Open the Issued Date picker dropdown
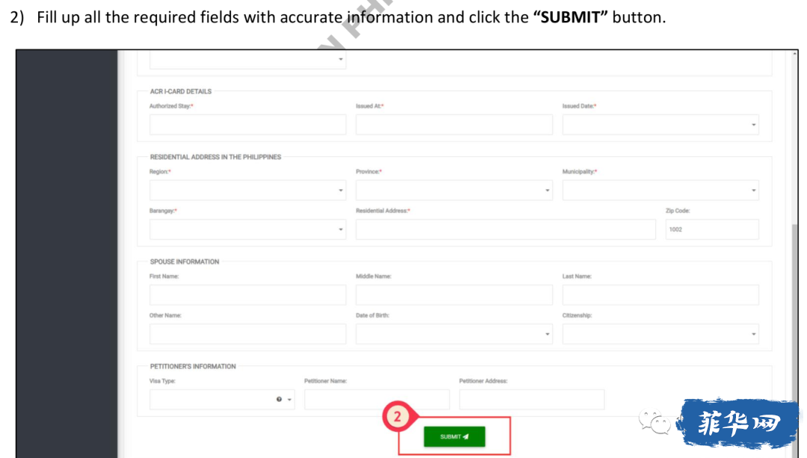The image size is (807, 458). point(661,125)
